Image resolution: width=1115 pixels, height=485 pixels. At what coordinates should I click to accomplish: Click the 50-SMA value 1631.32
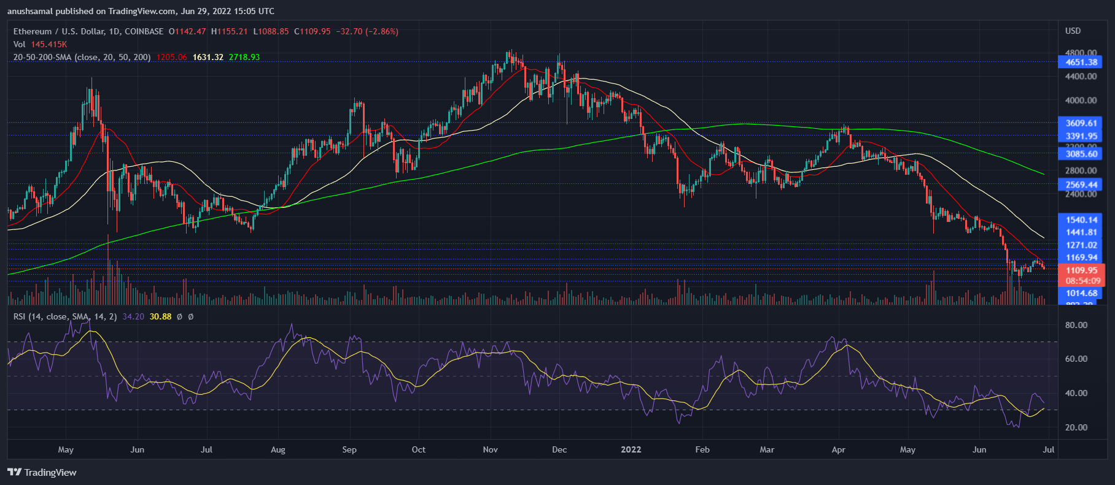click(208, 57)
